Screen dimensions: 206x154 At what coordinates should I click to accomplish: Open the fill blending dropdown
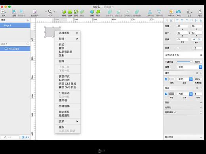pos(185,79)
